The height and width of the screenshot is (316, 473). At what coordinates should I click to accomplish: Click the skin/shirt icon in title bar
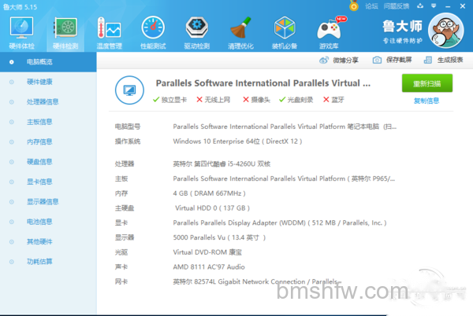[x=420, y=6]
